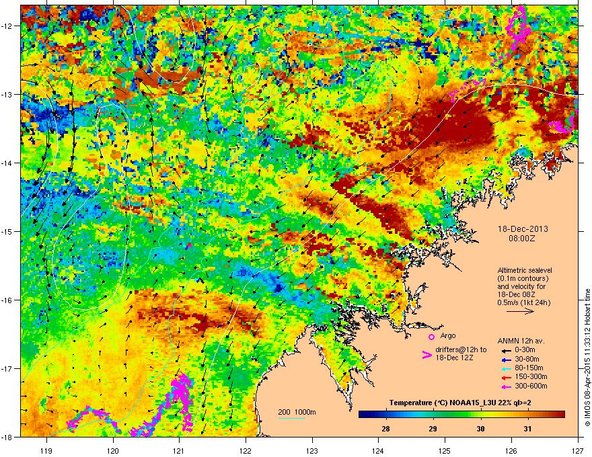The height and width of the screenshot is (457, 592).
Task: Click the colorbar tick label 30
Action: [480, 429]
